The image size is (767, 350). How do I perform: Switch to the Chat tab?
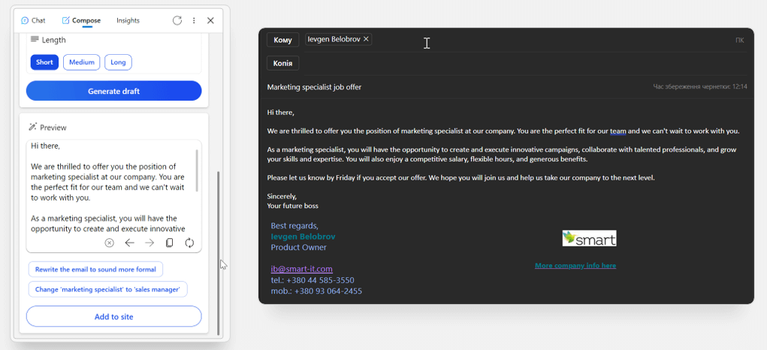tap(33, 20)
